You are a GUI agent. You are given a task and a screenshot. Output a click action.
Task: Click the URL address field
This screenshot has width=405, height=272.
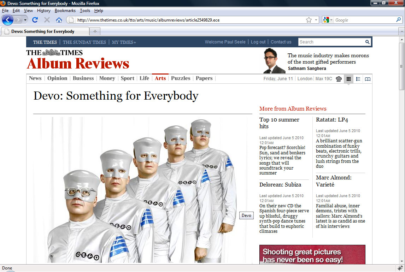190,20
